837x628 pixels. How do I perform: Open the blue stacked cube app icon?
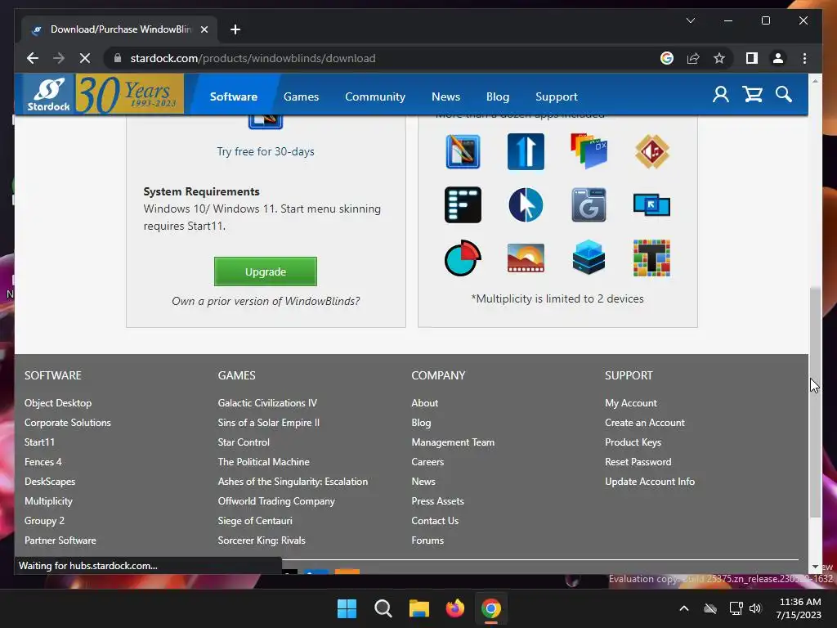(589, 258)
